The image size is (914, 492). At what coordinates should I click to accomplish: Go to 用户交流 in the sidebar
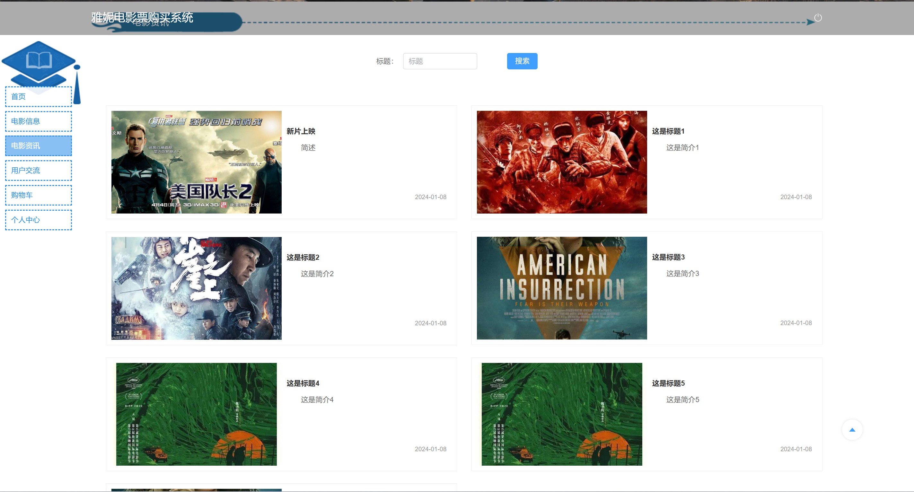click(38, 171)
